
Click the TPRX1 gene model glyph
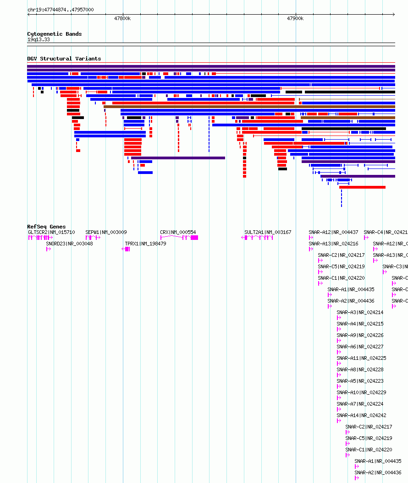pyautogui.click(x=126, y=249)
